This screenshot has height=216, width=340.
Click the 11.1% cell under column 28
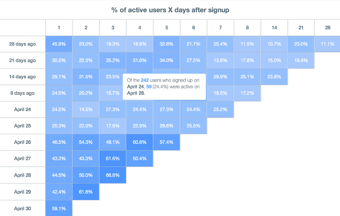pos(327,44)
